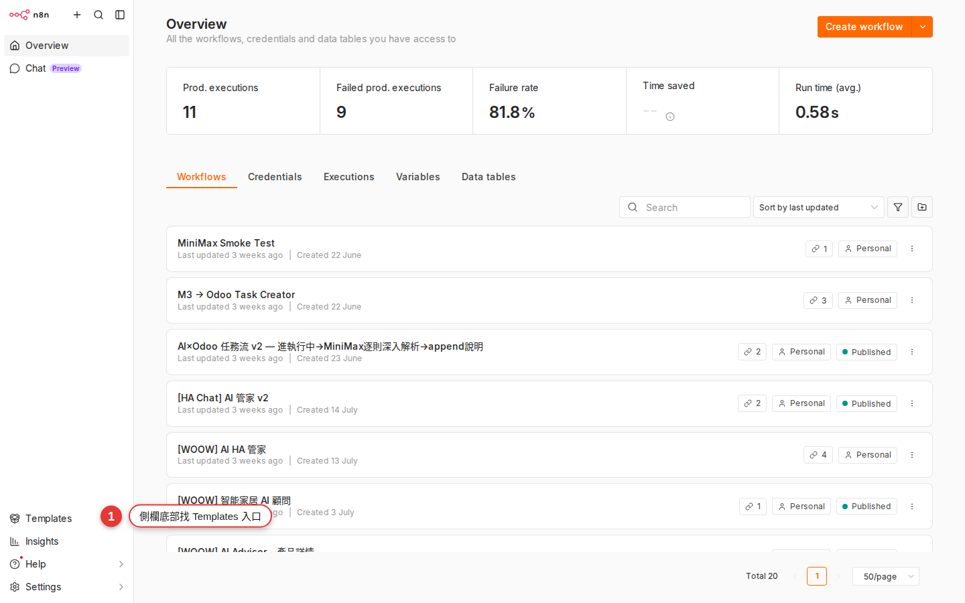965x603 pixels.
Task: Open Create workflow dropdown arrow
Action: 923,27
